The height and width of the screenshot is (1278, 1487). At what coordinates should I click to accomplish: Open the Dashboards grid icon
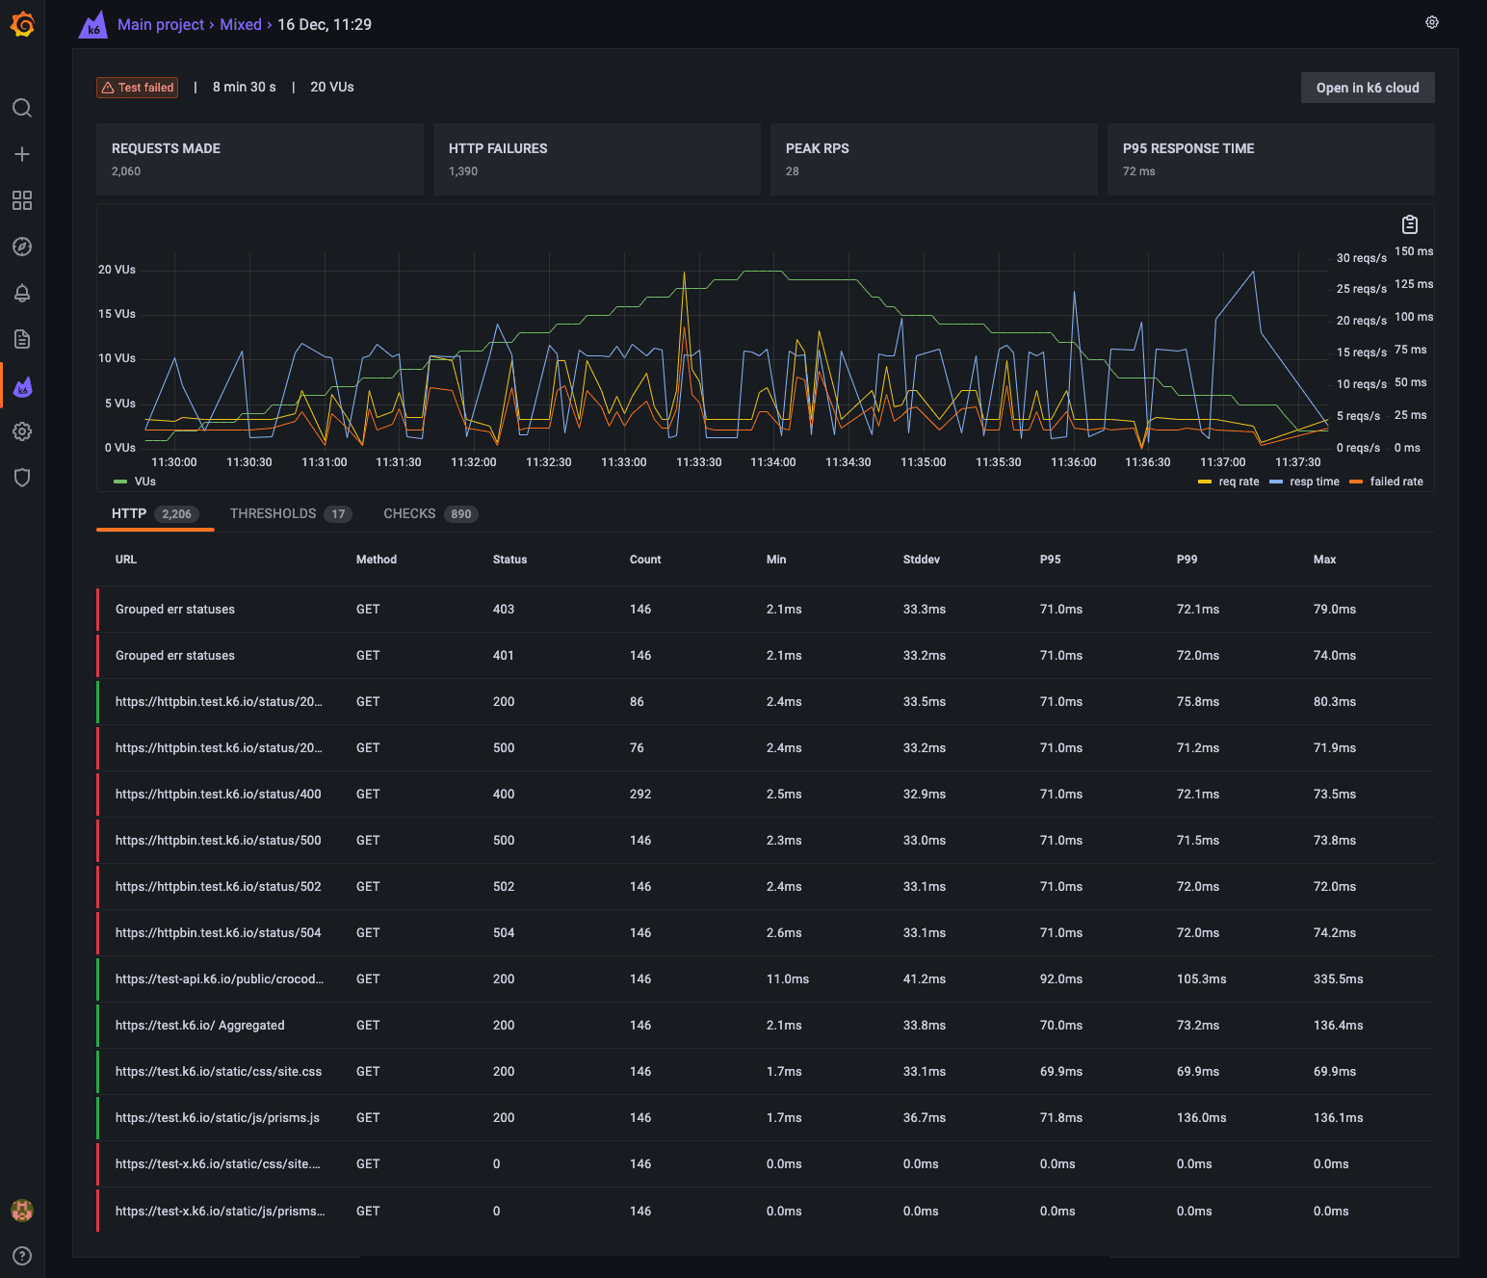coord(22,200)
